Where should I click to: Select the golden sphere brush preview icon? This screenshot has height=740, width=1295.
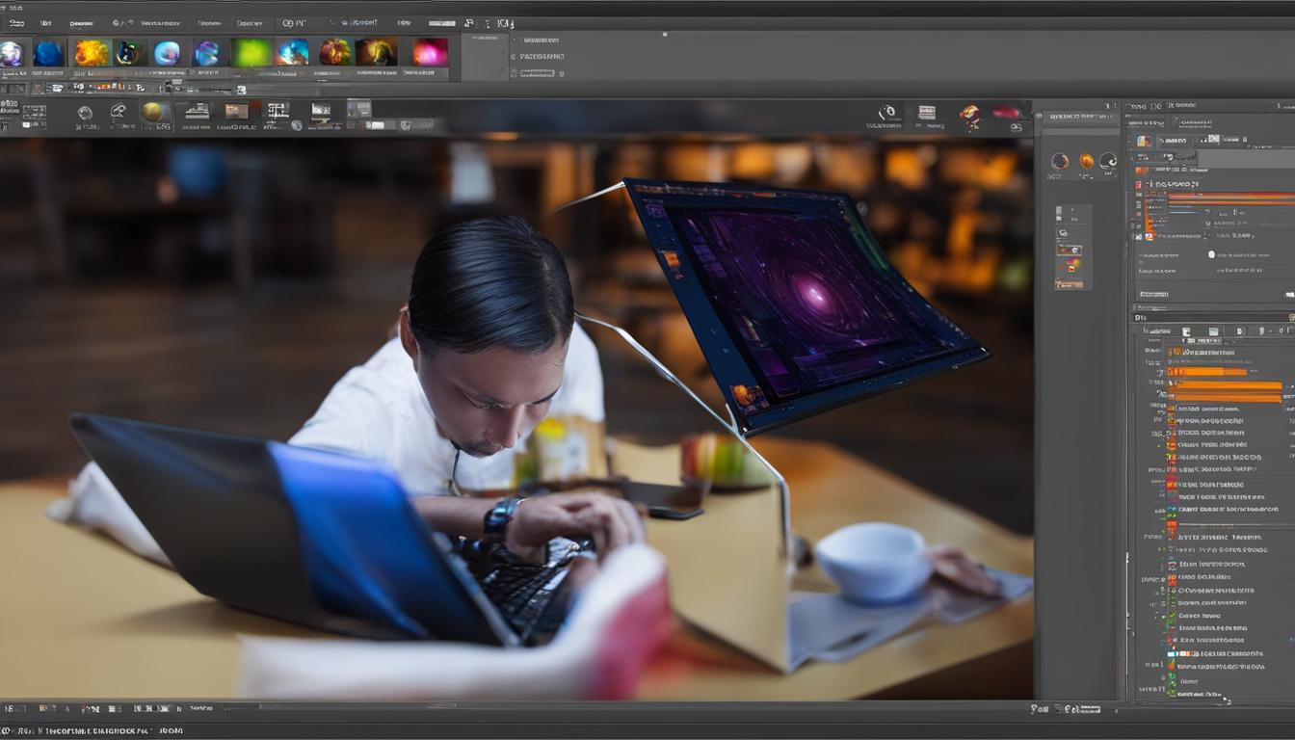pyautogui.click(x=153, y=111)
